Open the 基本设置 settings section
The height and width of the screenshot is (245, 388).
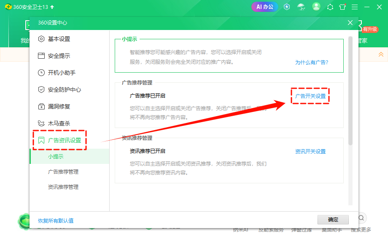coord(59,39)
